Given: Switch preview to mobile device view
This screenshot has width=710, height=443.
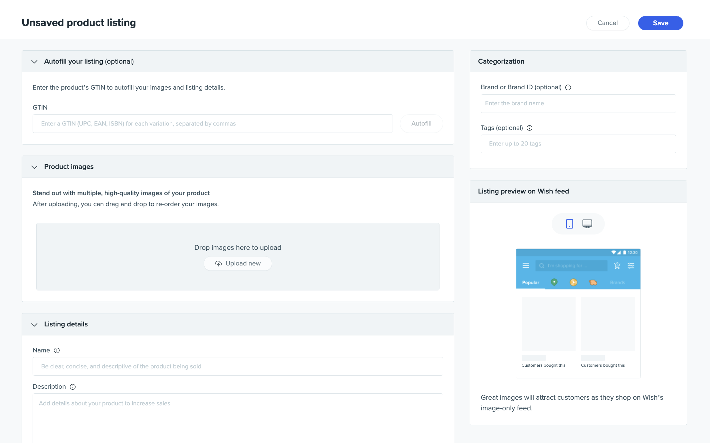Looking at the screenshot, I should [x=569, y=224].
